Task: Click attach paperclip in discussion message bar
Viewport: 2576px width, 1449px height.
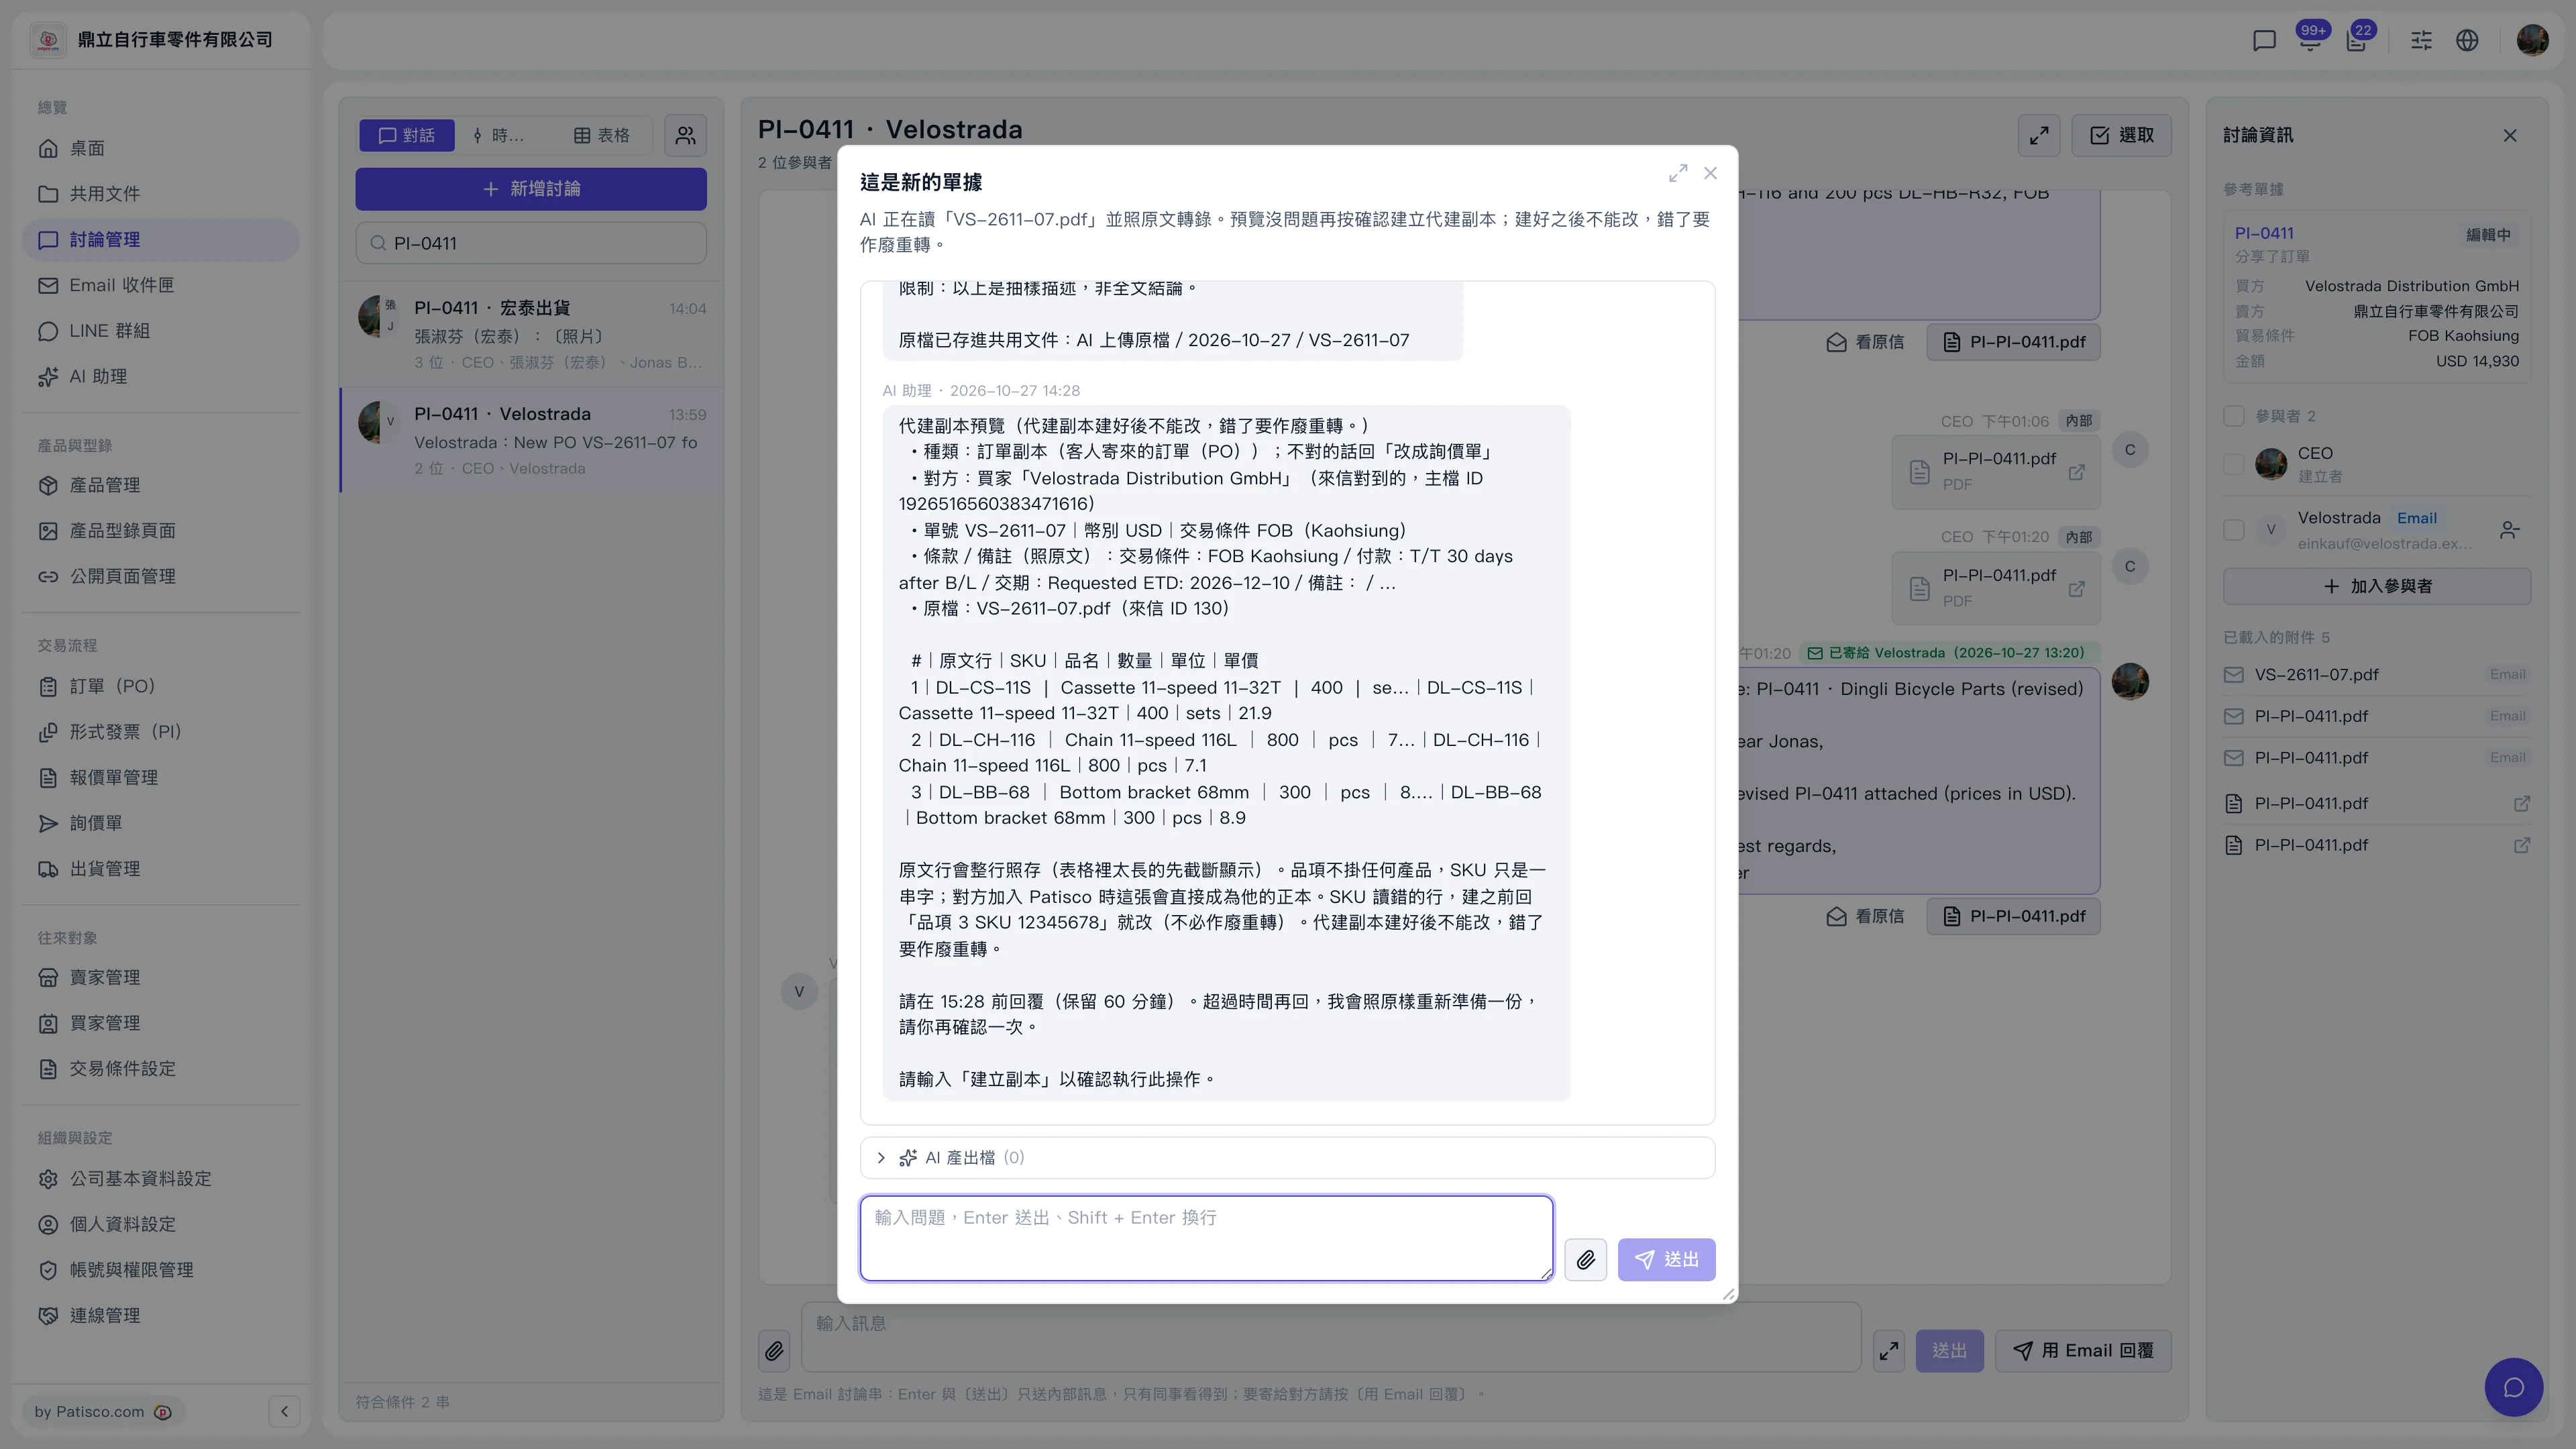Action: point(774,1351)
